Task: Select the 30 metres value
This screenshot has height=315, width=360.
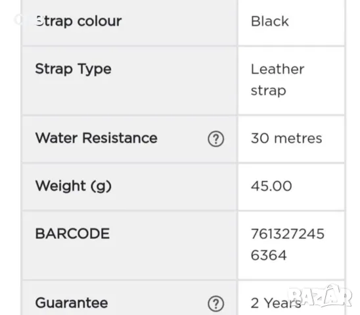Action: pyautogui.click(x=286, y=138)
